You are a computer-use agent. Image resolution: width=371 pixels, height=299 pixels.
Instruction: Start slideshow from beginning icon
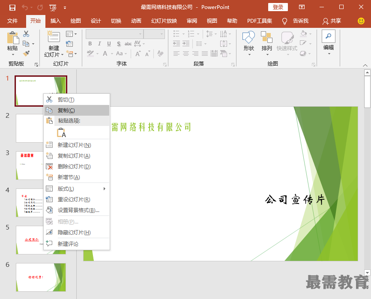53,8
